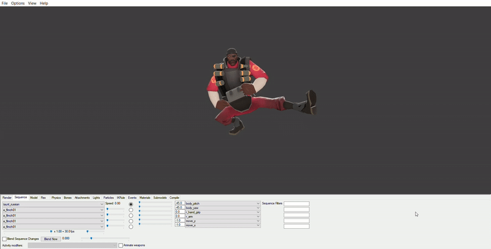Image resolution: width=491 pixels, height=249 pixels.
Task: Expand the body_pitch parameter dropdown
Action: tap(258, 204)
